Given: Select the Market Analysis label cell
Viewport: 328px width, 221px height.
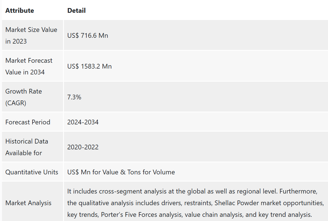Looking at the screenshot, I should (x=32, y=202).
